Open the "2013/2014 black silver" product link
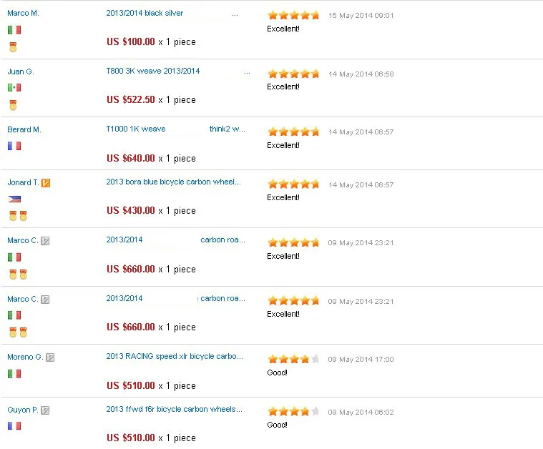The width and height of the screenshot is (543, 449). [x=145, y=14]
